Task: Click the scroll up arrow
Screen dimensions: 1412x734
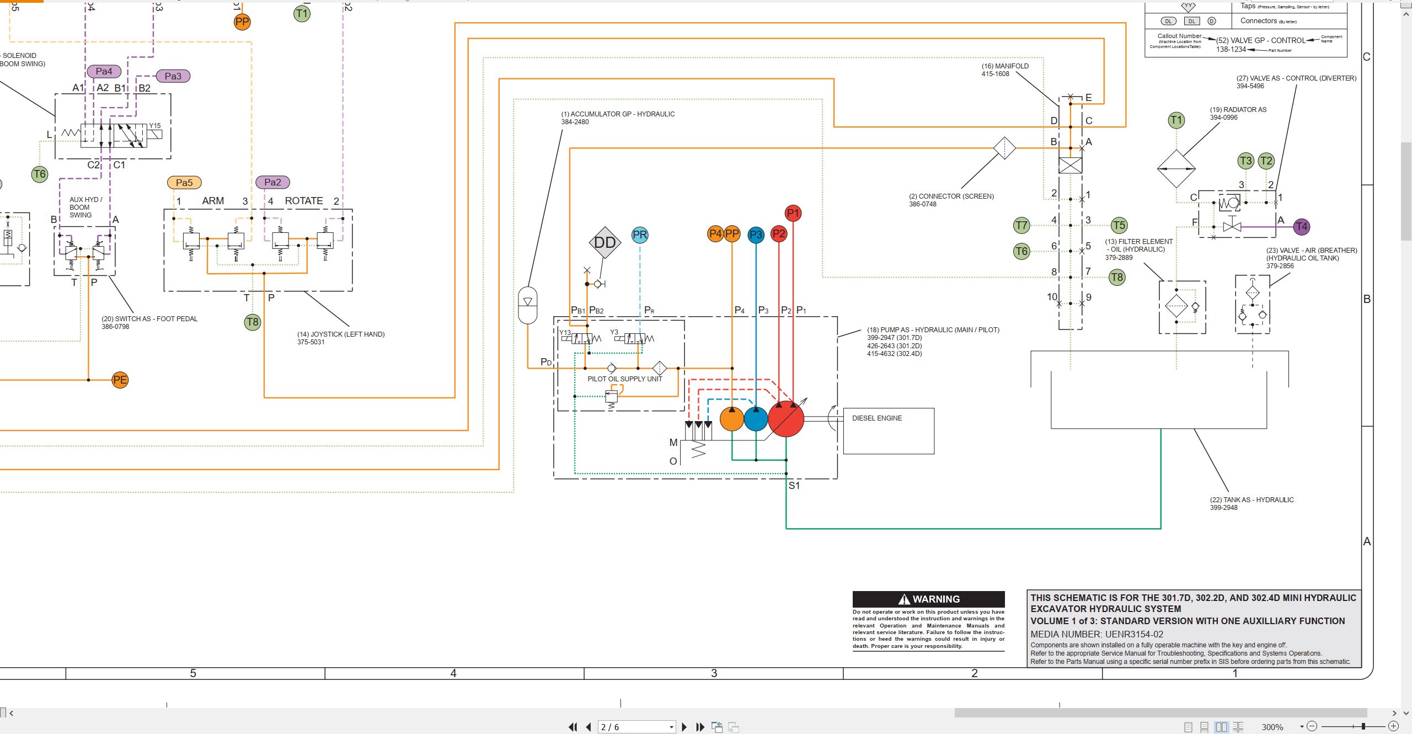Action: [1406, 13]
